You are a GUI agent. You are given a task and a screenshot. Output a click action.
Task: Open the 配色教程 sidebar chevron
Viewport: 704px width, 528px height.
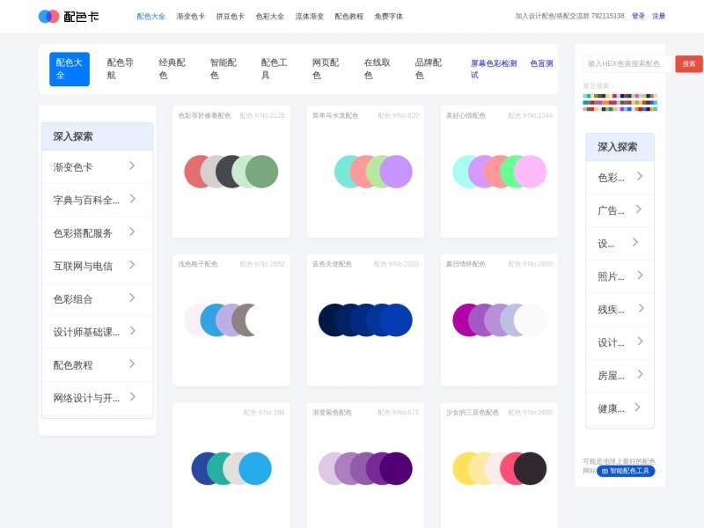132,363
